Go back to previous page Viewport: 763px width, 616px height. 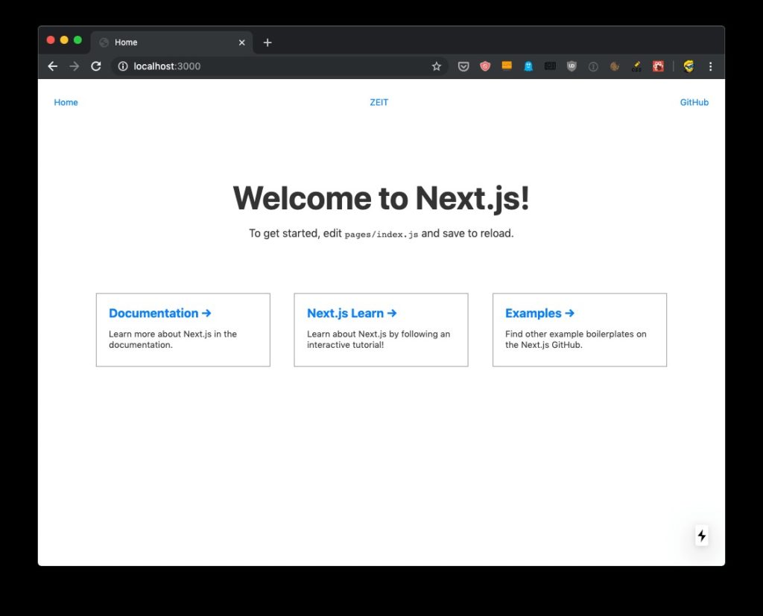[x=53, y=66]
